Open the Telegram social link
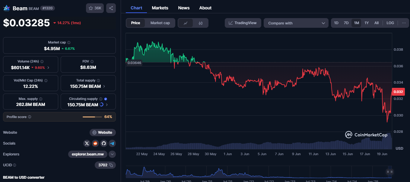The image size is (410, 182). [x=112, y=143]
